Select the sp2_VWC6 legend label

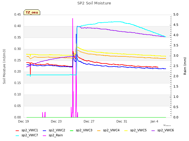click(x=165, y=130)
